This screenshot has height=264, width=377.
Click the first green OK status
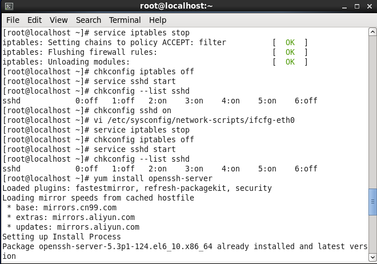point(290,42)
